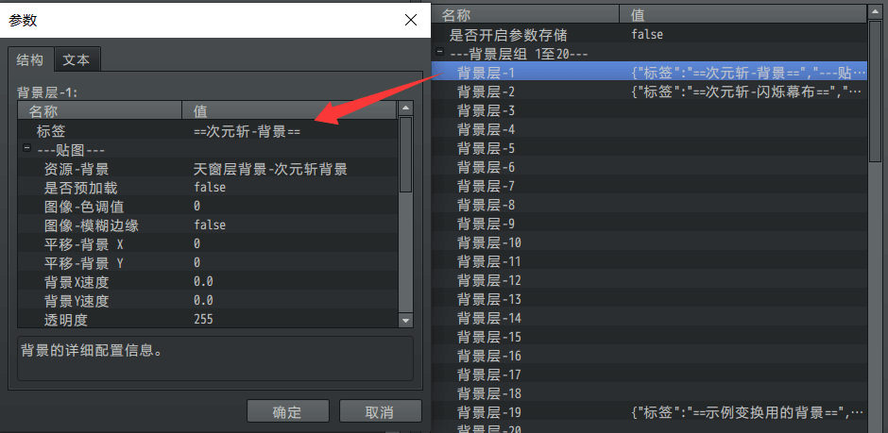Confirm with the 确定 button
The image size is (888, 433).
point(288,411)
